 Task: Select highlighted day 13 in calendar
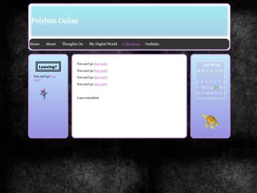click(216, 88)
